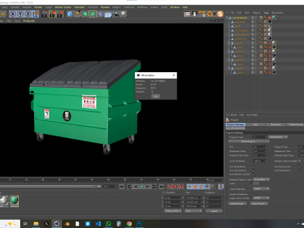304x228 pixels.
Task: Open the Window menu
Action: (x=175, y=7)
